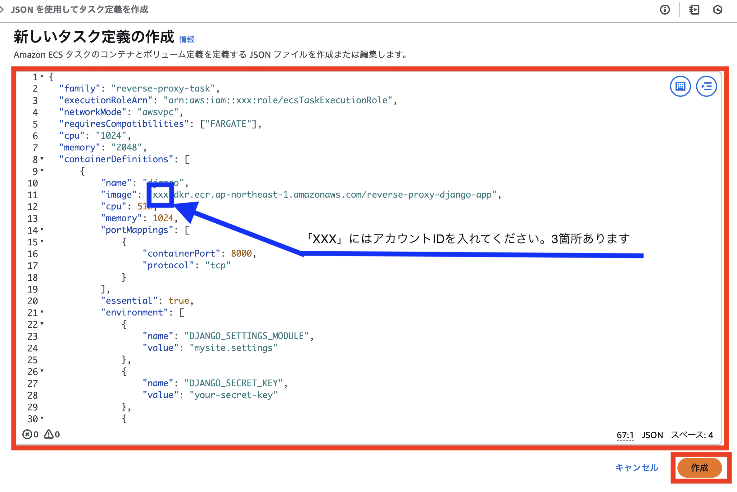This screenshot has width=737, height=492.
Task: Collapse the fold arrow on line 26
Action: coord(42,371)
